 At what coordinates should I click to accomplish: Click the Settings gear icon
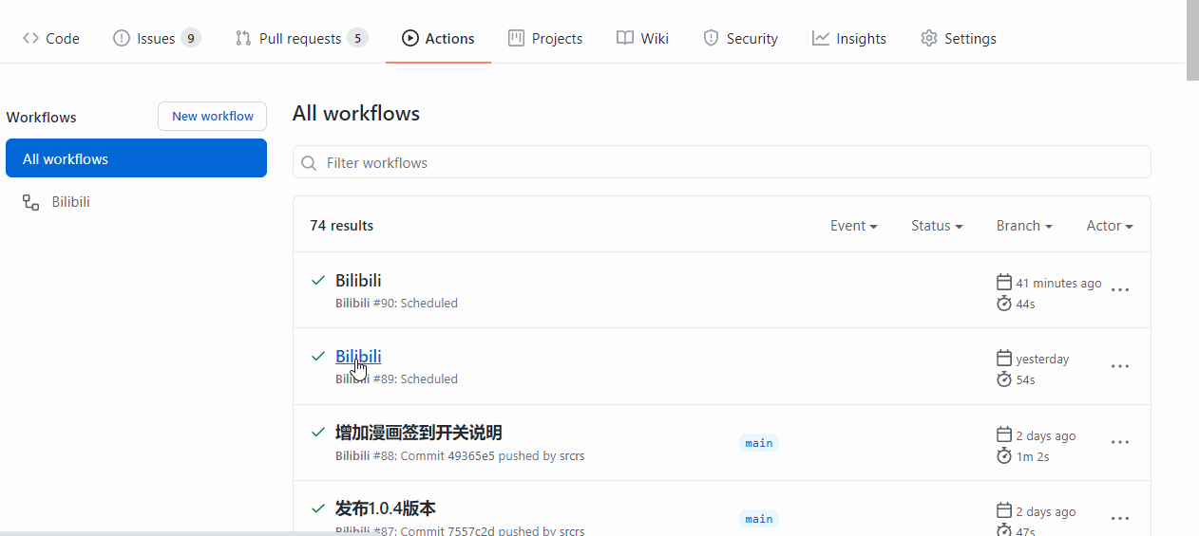click(929, 39)
